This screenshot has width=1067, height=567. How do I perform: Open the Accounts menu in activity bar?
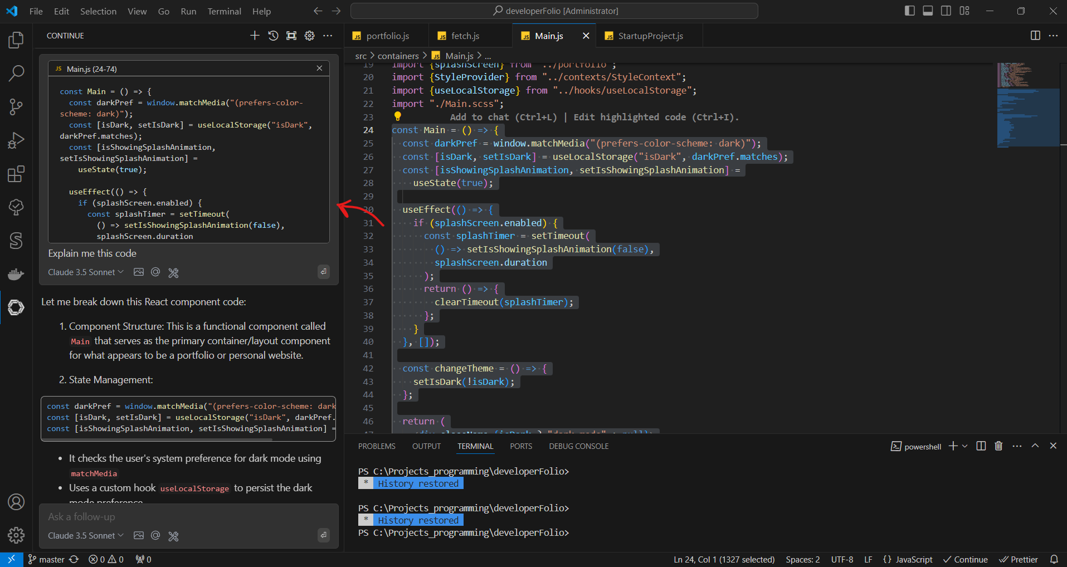[x=16, y=502]
